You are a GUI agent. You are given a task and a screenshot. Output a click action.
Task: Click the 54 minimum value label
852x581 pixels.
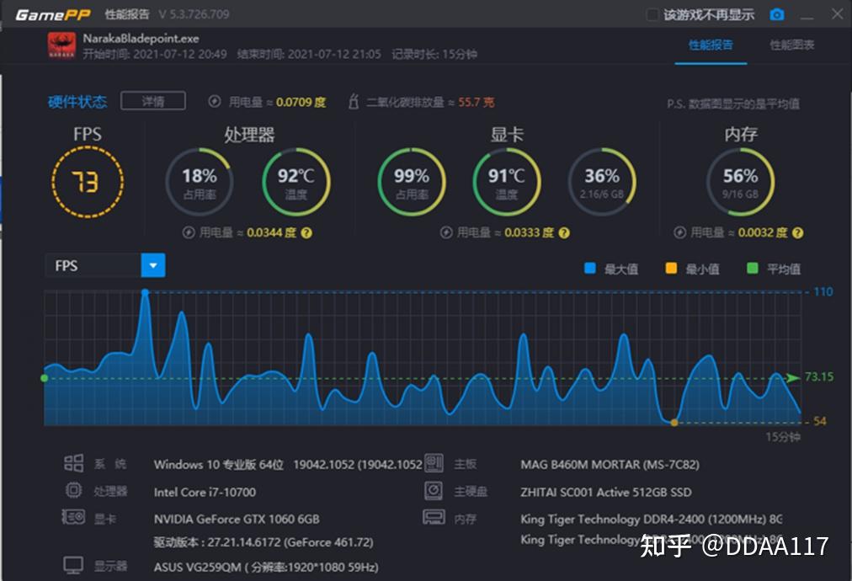(819, 421)
